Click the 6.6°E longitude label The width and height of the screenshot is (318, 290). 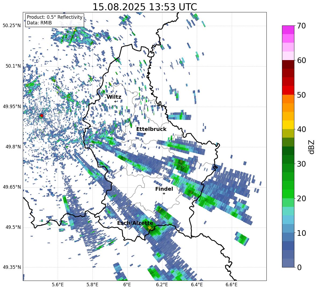[x=232, y=285]
